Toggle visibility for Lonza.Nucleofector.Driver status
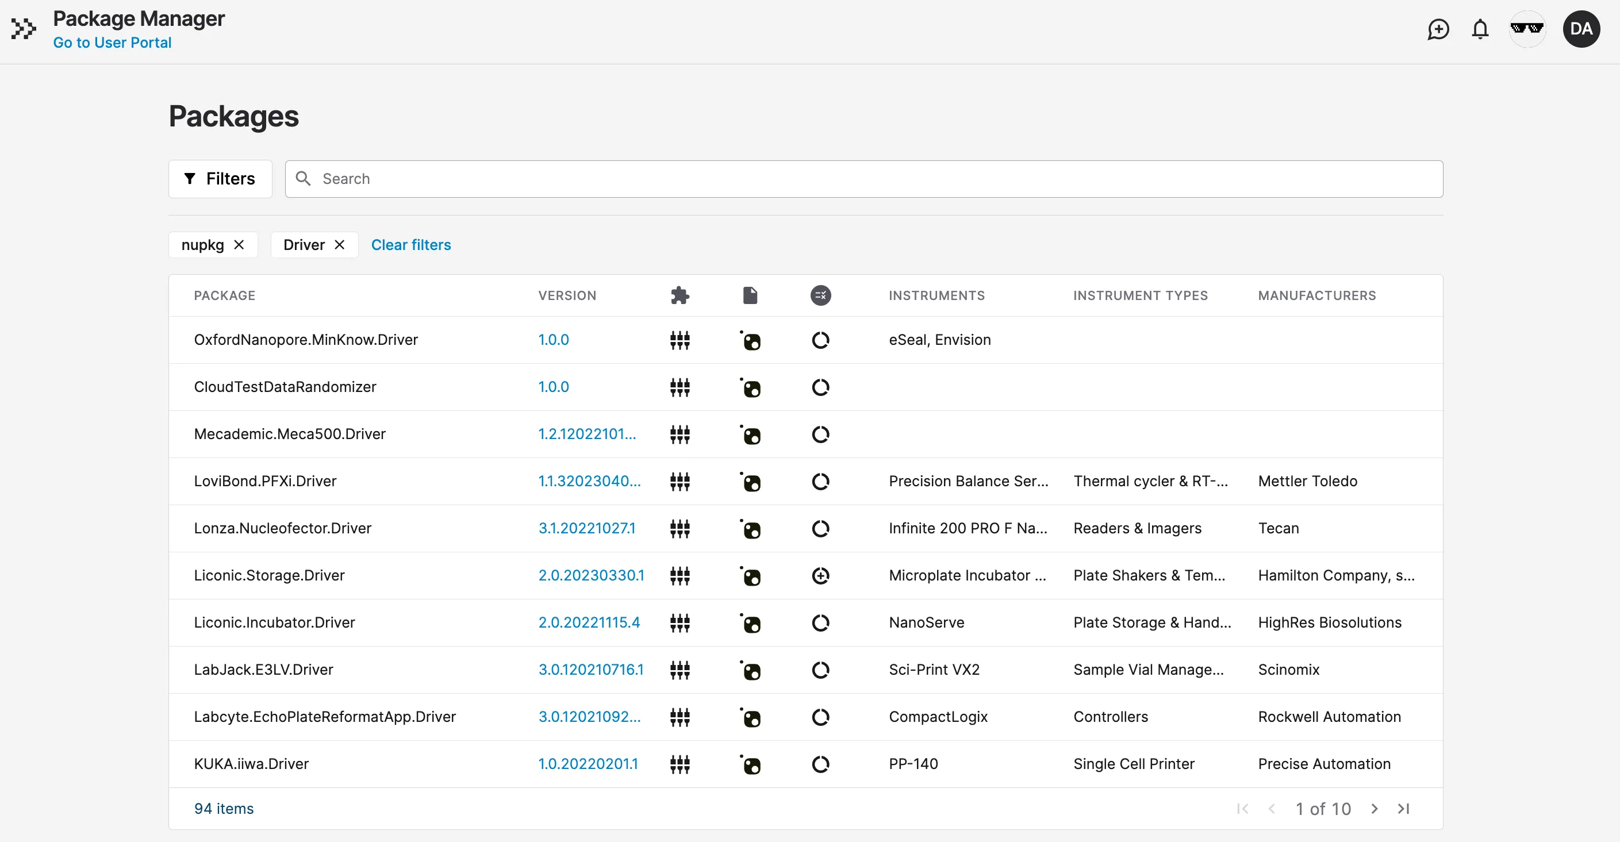Viewport: 1620px width, 842px height. tap(820, 527)
